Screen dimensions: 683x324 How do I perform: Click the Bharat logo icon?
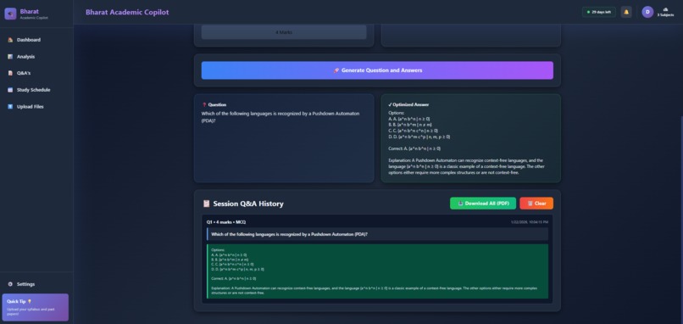pos(10,14)
